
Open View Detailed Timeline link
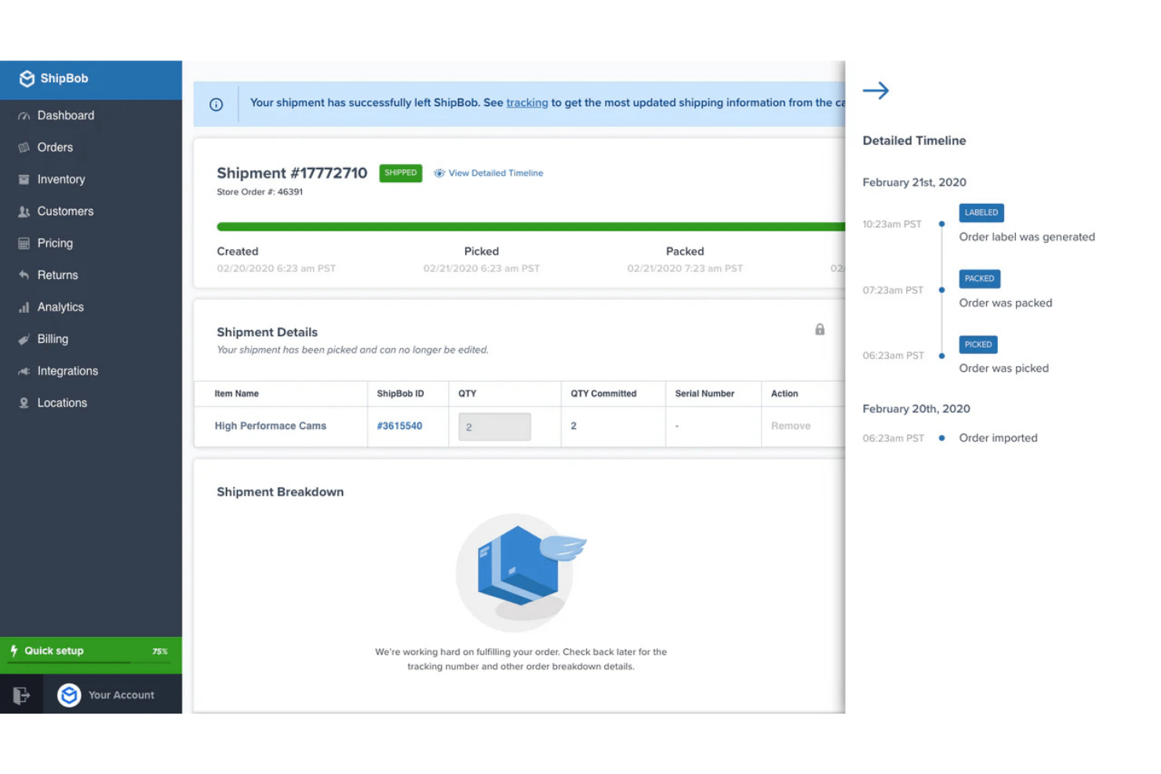(x=496, y=173)
